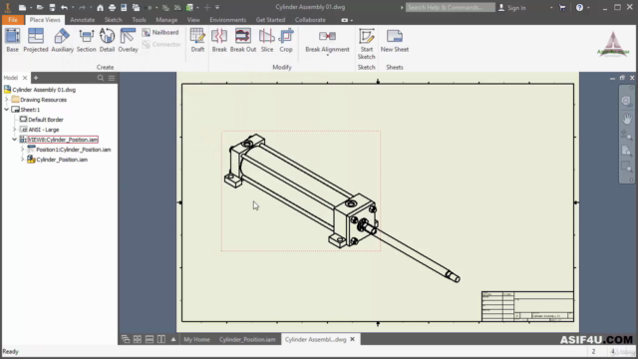Select the Default Border tree item

click(46, 120)
